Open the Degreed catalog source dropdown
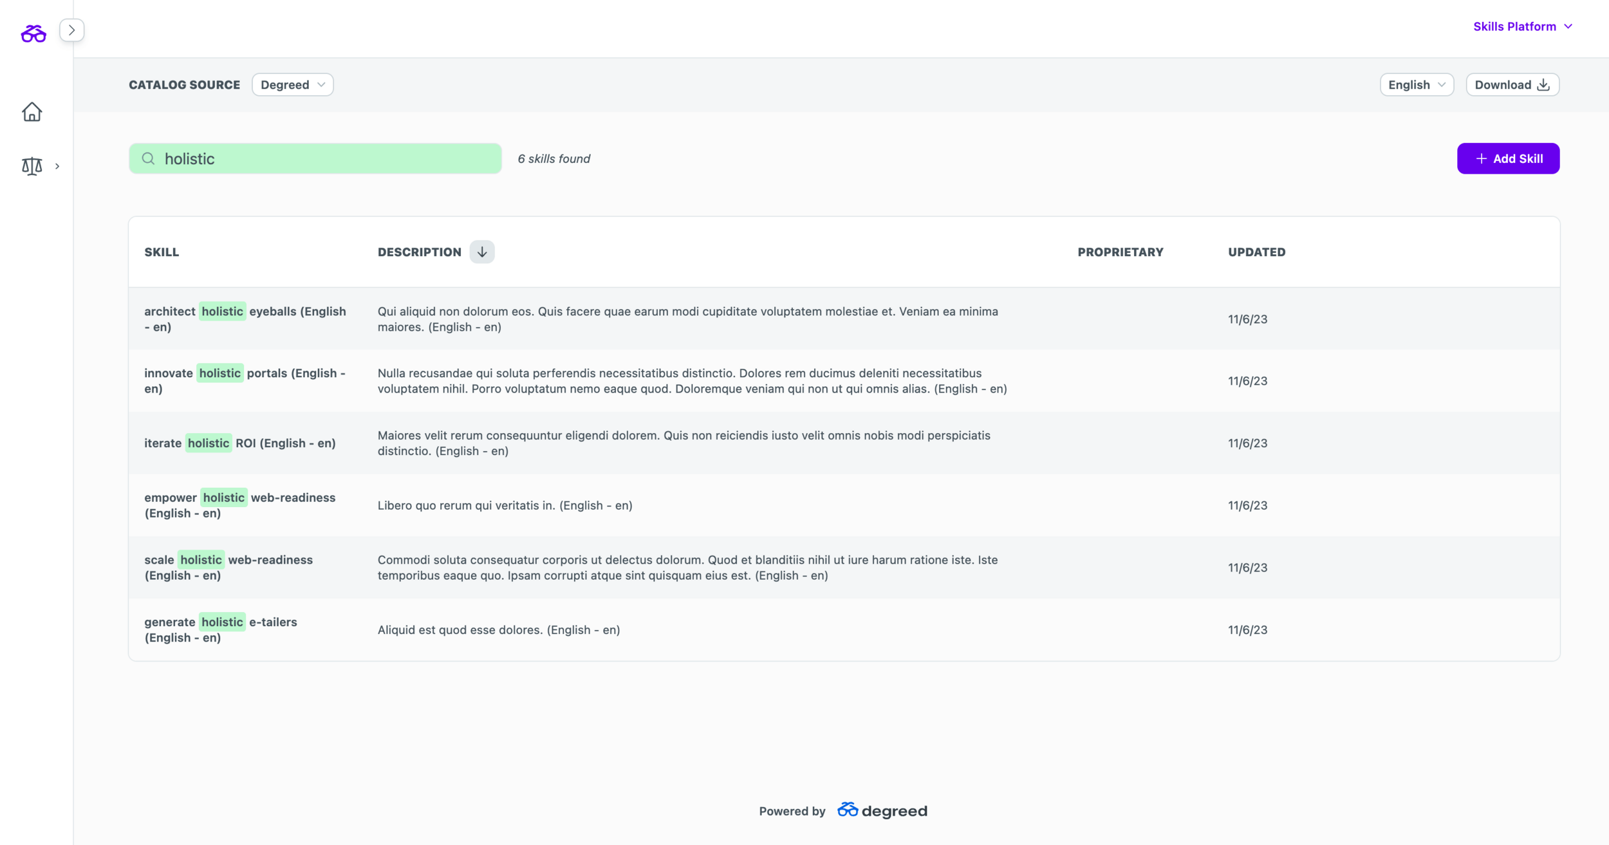This screenshot has width=1609, height=845. [x=292, y=85]
